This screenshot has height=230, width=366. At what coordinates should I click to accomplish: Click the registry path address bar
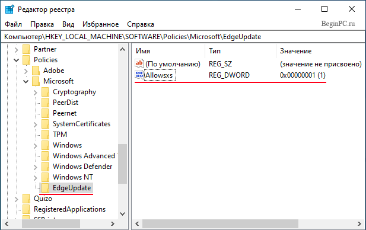(183, 37)
